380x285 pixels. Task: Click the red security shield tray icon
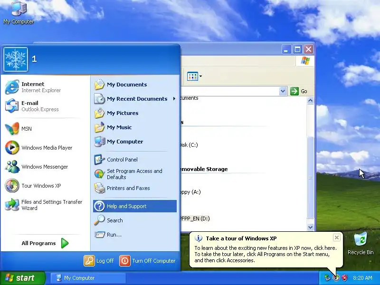point(344,278)
